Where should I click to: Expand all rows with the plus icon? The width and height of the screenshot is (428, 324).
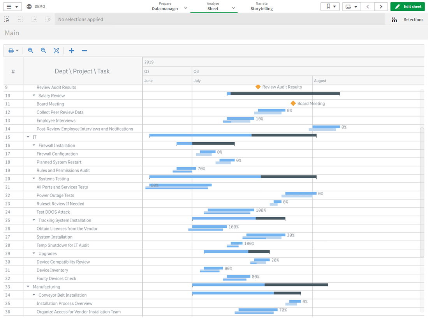click(x=71, y=51)
